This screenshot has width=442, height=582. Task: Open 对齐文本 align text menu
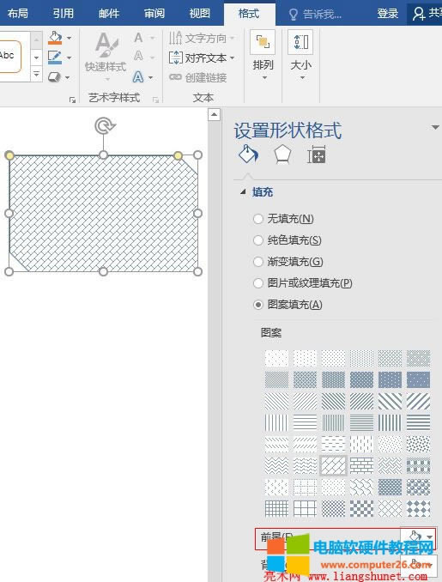click(202, 58)
